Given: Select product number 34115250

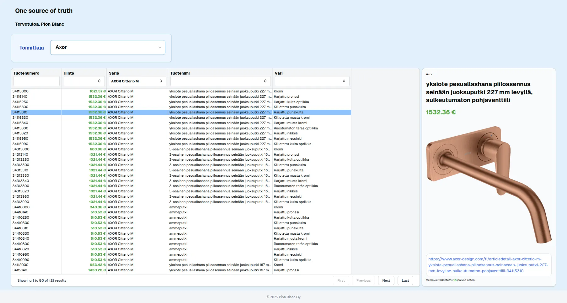Looking at the screenshot, I should coord(20,102).
